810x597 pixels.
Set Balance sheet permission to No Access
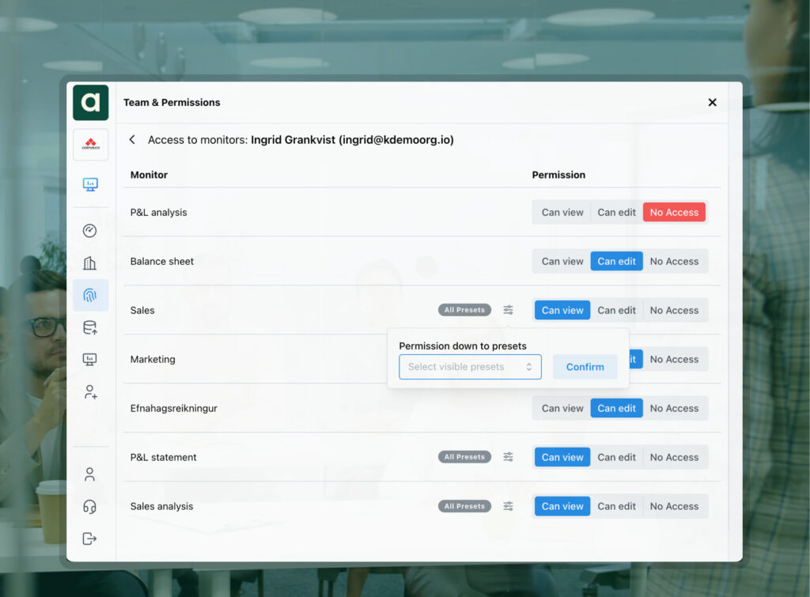pos(674,262)
